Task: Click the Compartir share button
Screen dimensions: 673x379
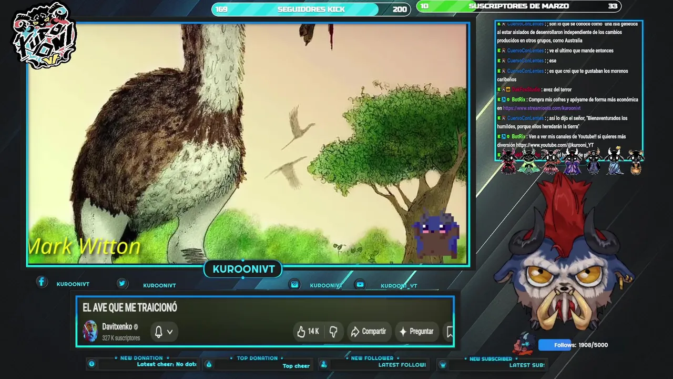Action: coord(369,332)
